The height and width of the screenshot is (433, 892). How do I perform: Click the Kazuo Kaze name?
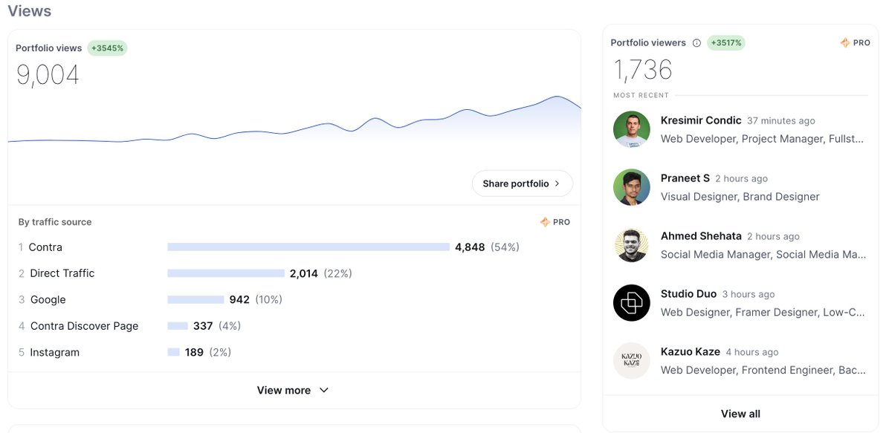(691, 352)
